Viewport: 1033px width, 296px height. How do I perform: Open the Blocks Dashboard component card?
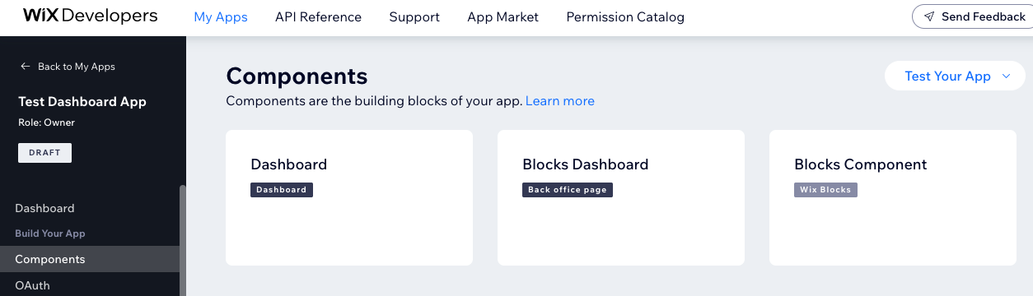(621, 197)
